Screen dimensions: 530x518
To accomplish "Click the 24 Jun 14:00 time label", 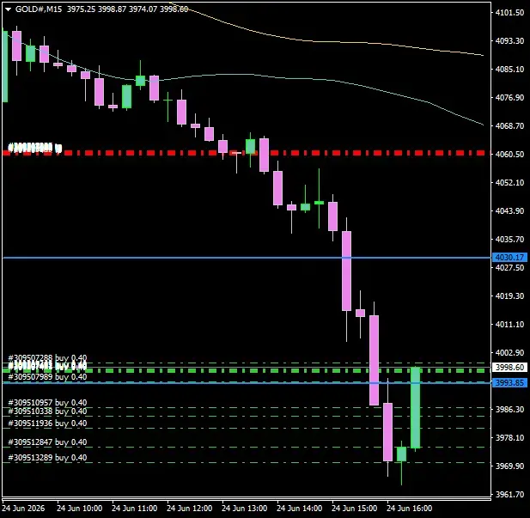I will pyautogui.click(x=300, y=509).
